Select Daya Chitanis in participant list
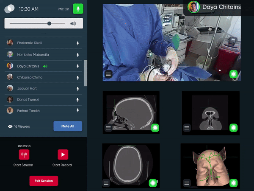This screenshot has height=191, width=254. pyautogui.click(x=28, y=66)
